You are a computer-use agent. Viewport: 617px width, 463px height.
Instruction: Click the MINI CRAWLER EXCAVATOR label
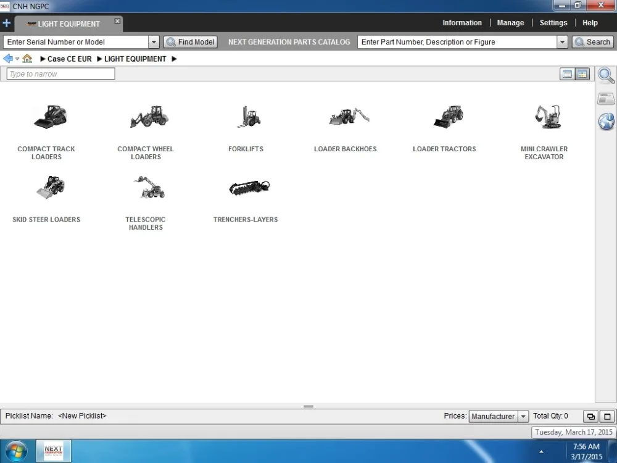(x=544, y=152)
